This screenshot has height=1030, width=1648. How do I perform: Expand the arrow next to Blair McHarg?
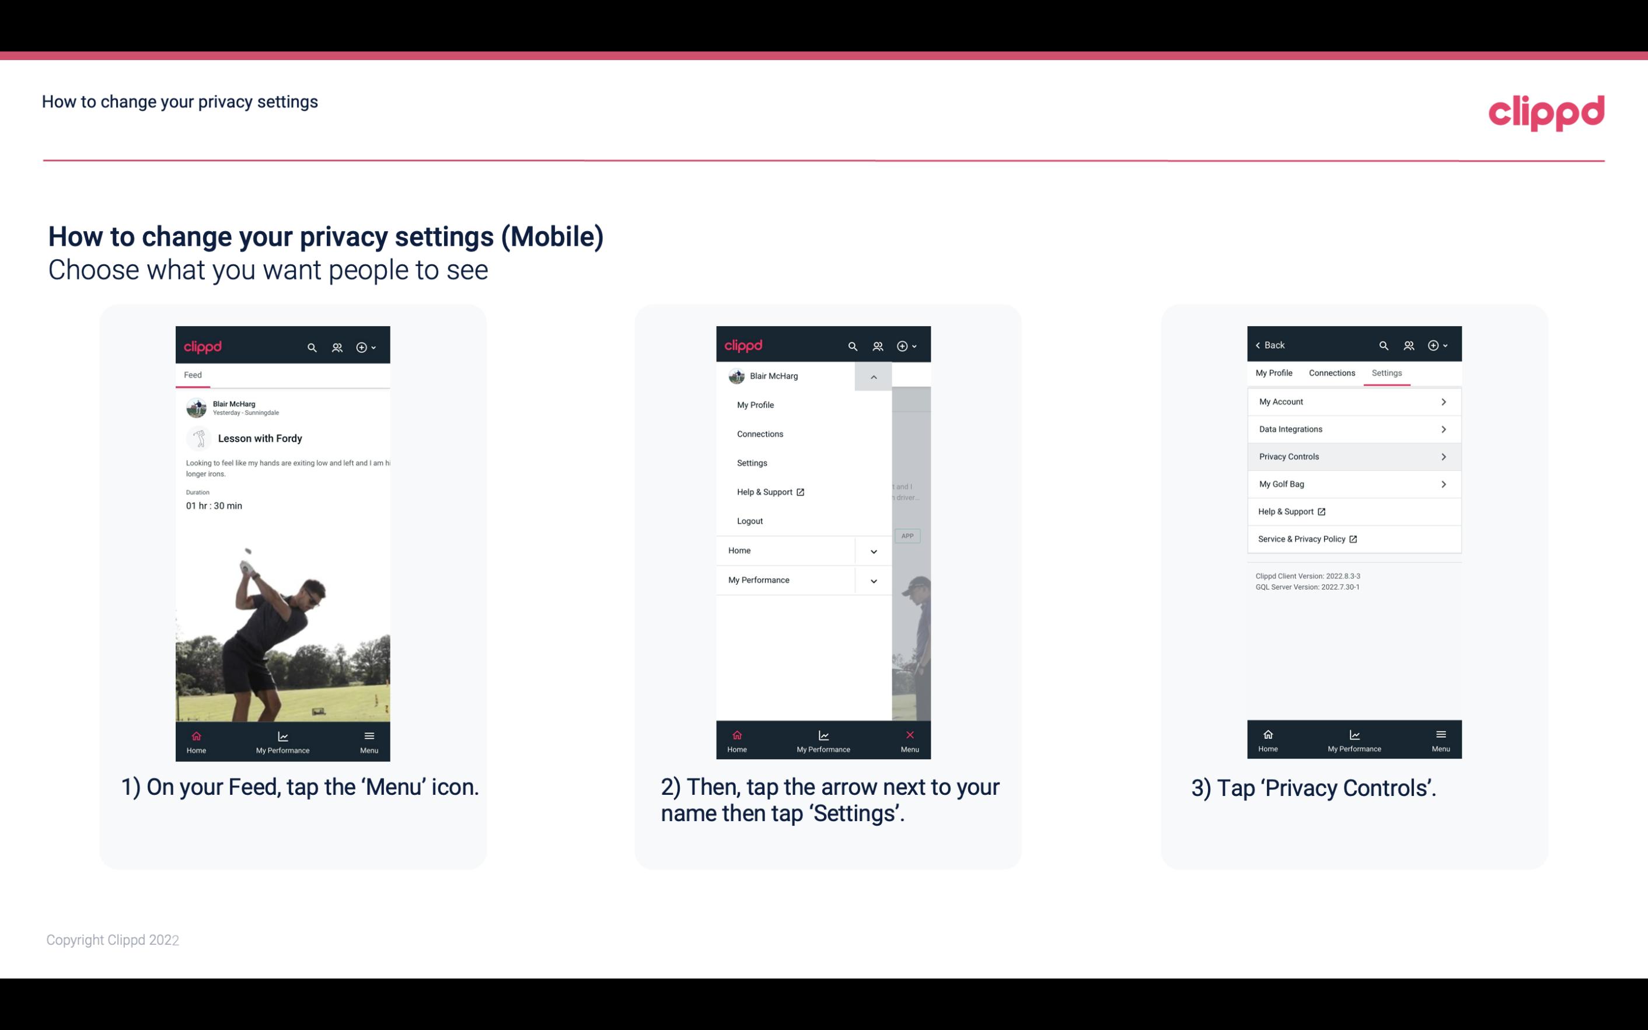(x=873, y=376)
